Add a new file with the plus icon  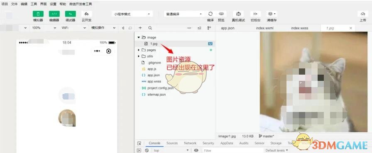pyautogui.click(x=140, y=28)
